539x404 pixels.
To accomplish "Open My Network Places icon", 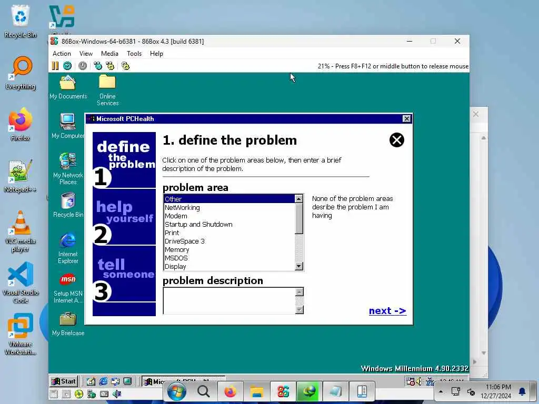I will tap(68, 169).
